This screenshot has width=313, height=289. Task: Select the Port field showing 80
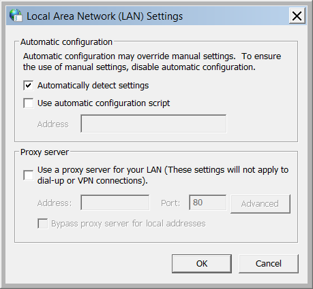(x=208, y=203)
